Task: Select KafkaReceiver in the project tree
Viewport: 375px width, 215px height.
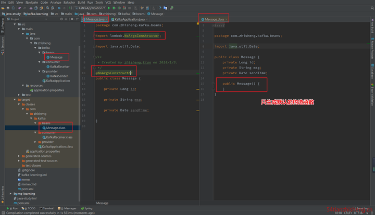Action: click(x=58, y=67)
